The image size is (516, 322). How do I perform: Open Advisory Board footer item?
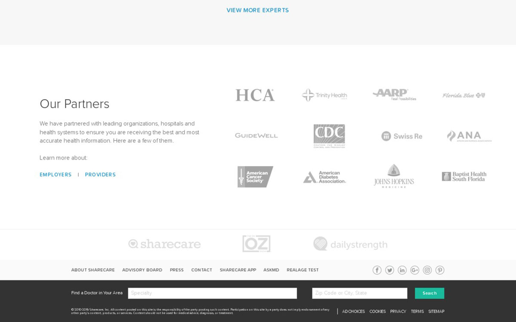point(142,270)
